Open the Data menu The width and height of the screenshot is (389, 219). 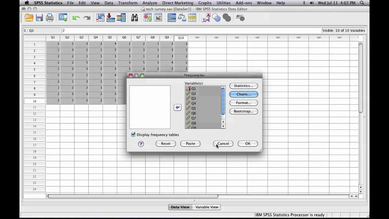[109, 3]
